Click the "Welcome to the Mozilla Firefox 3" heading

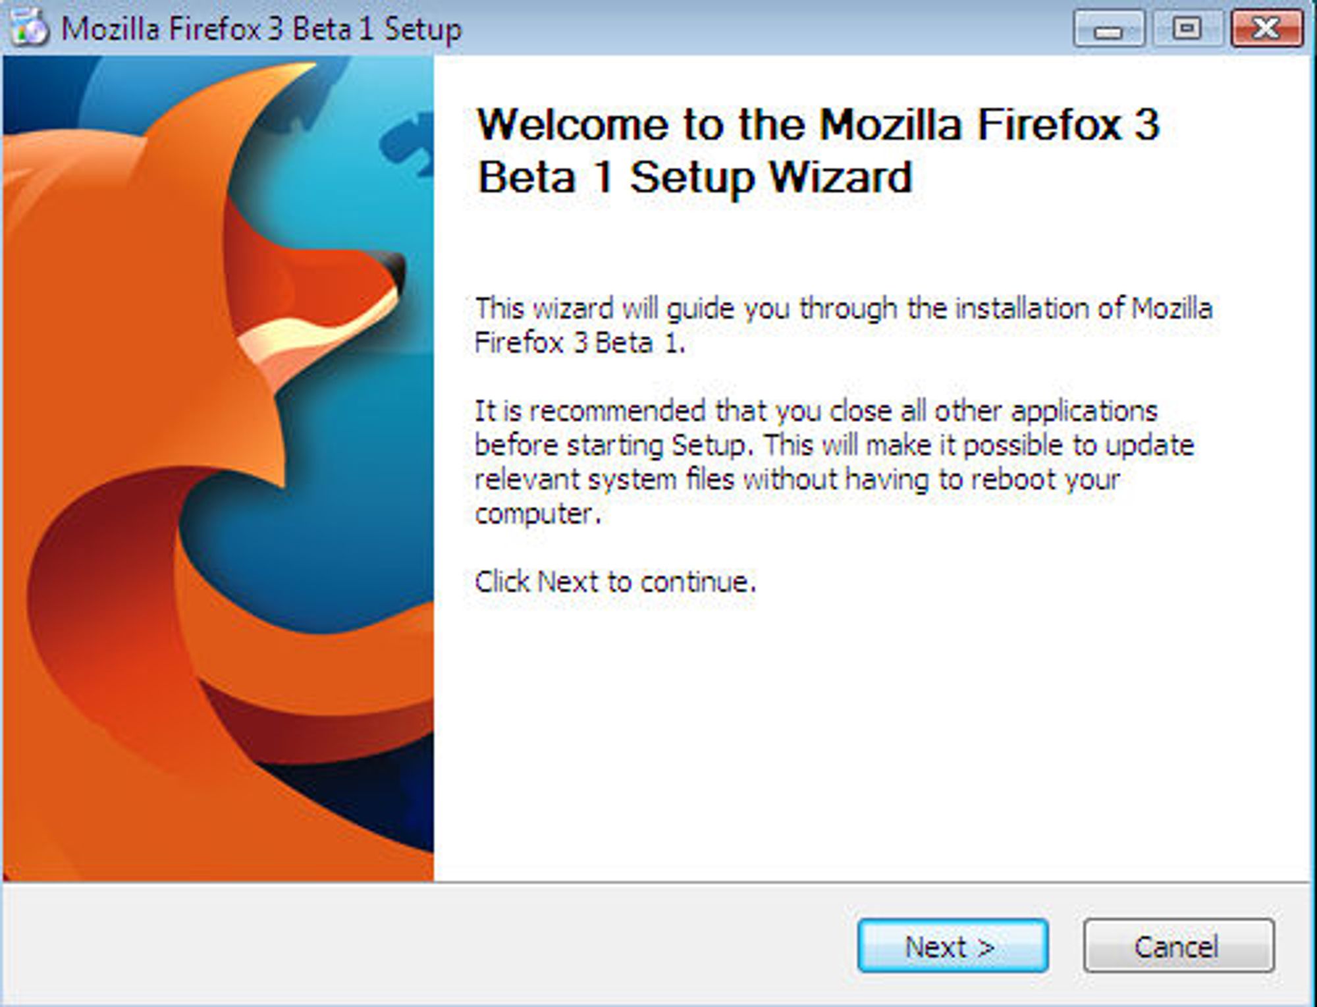(817, 124)
